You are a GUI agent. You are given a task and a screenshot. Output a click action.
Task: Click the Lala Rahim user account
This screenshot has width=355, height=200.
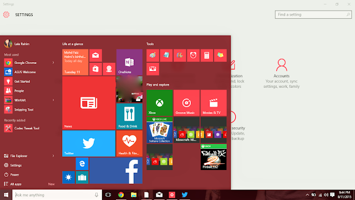[x=17, y=44]
